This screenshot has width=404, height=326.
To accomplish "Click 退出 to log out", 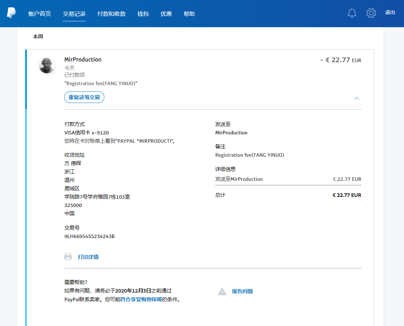I will pyautogui.click(x=390, y=13).
